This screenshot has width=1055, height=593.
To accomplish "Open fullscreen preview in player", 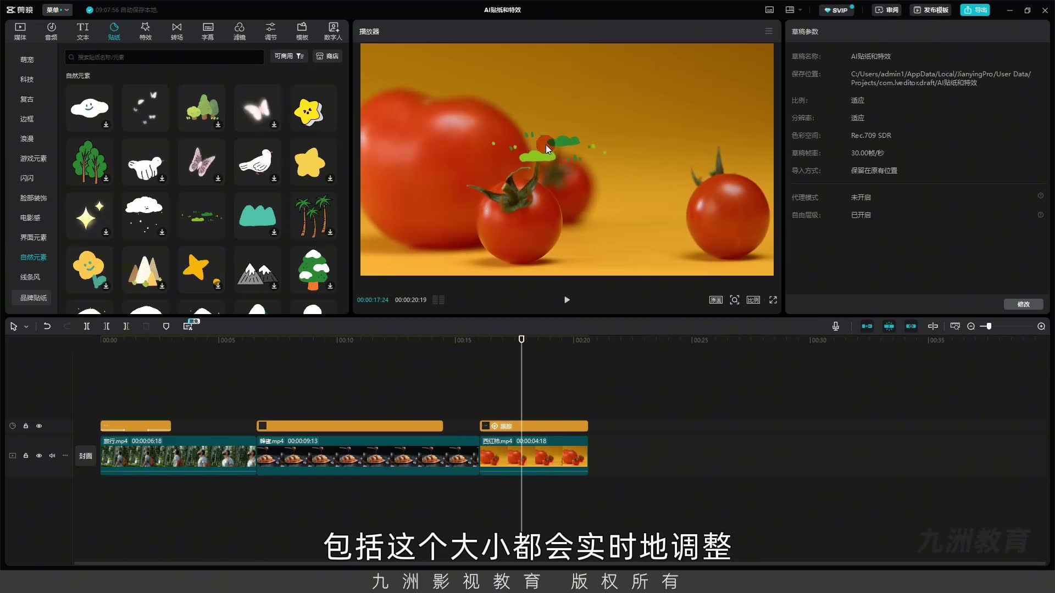I will tap(773, 300).
